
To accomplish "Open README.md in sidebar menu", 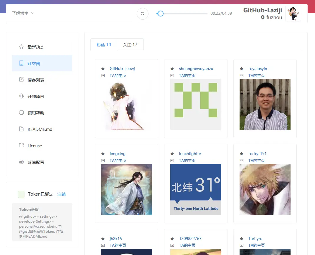I will pos(42,129).
